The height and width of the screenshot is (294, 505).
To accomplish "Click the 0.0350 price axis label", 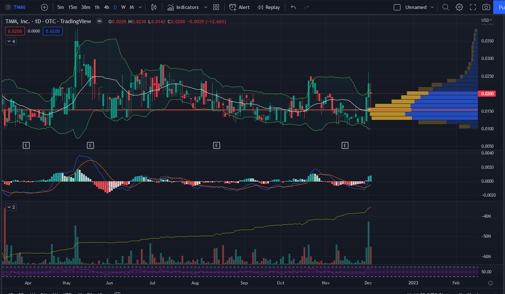I will pyautogui.click(x=487, y=41).
